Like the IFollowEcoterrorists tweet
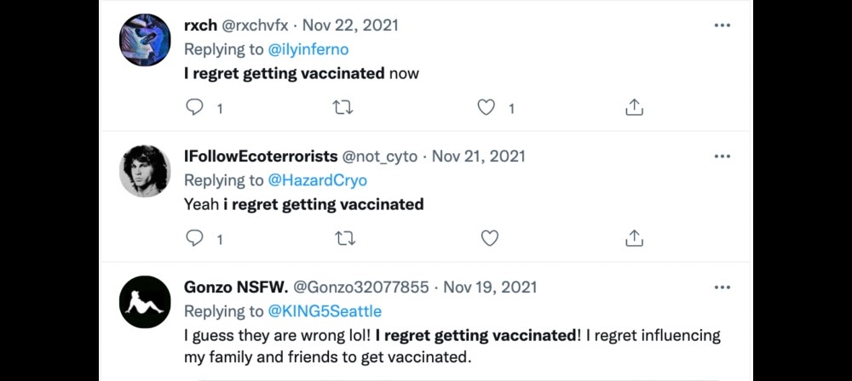 489,238
